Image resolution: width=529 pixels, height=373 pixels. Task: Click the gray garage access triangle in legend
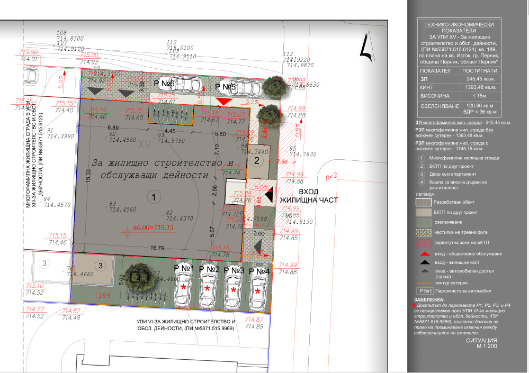(x=423, y=271)
